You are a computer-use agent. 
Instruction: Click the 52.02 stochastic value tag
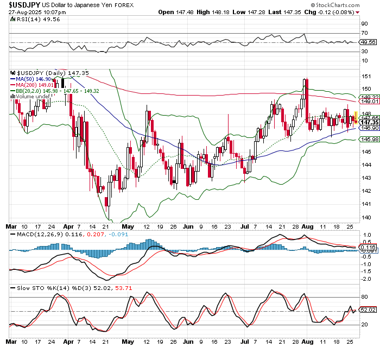point(368,310)
